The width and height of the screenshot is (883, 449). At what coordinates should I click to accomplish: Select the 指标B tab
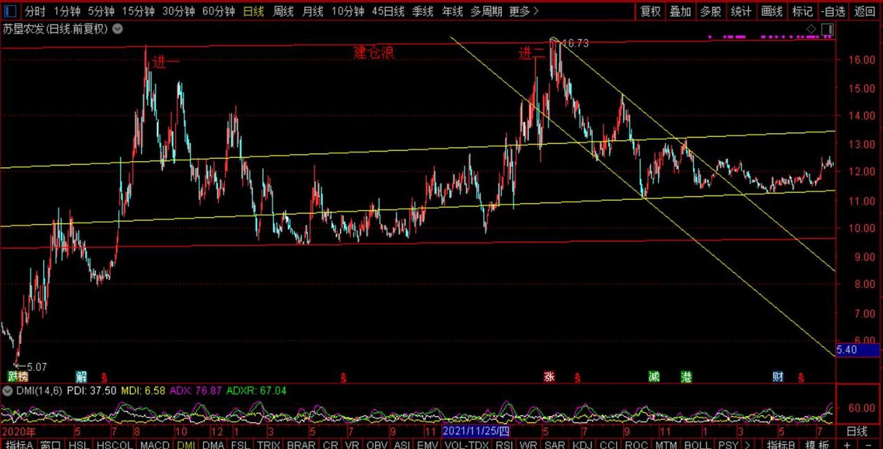tap(781, 445)
